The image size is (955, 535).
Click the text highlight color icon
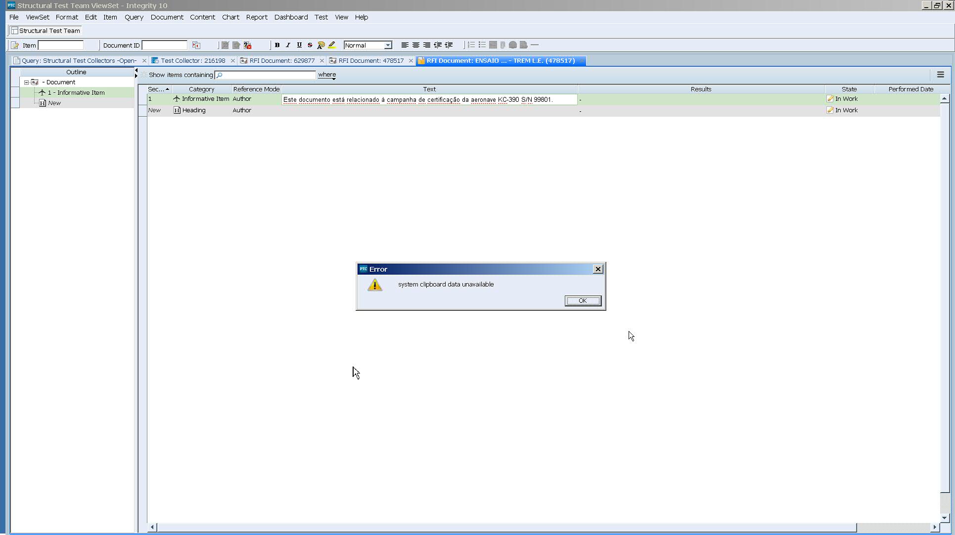click(x=332, y=45)
